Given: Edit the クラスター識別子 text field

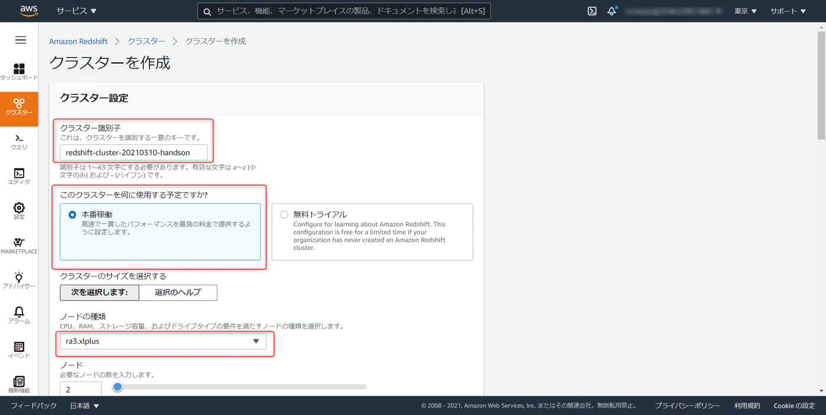Looking at the screenshot, I should click(x=134, y=153).
